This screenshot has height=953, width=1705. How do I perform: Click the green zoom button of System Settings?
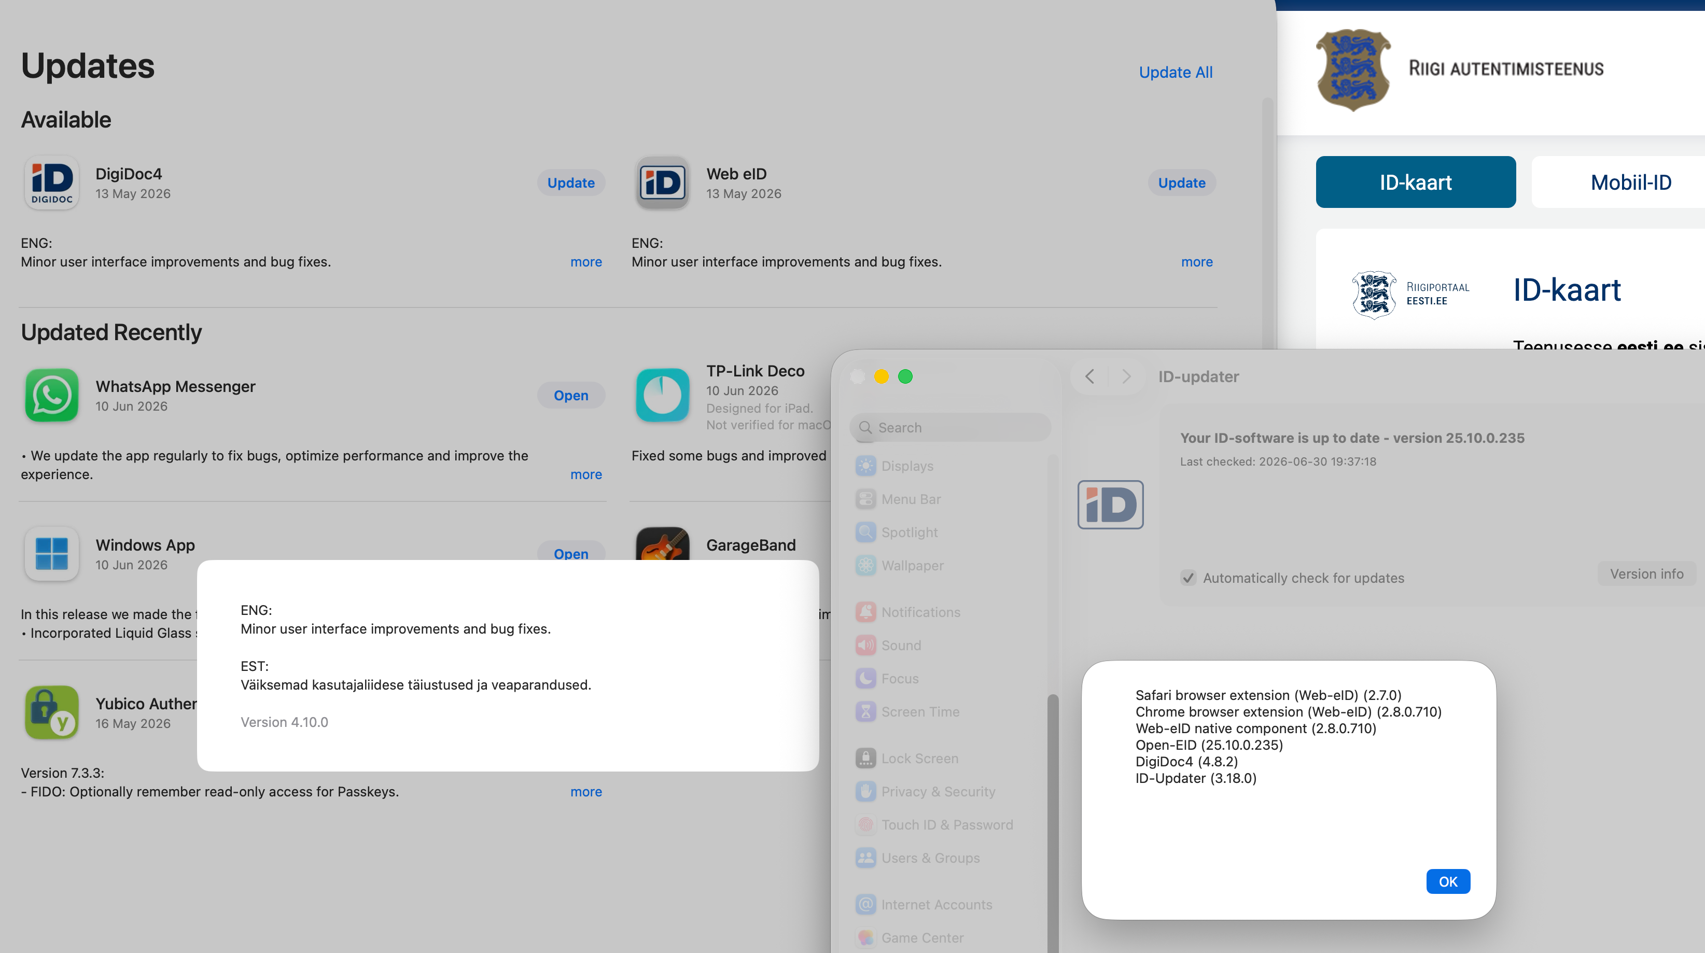(x=905, y=376)
